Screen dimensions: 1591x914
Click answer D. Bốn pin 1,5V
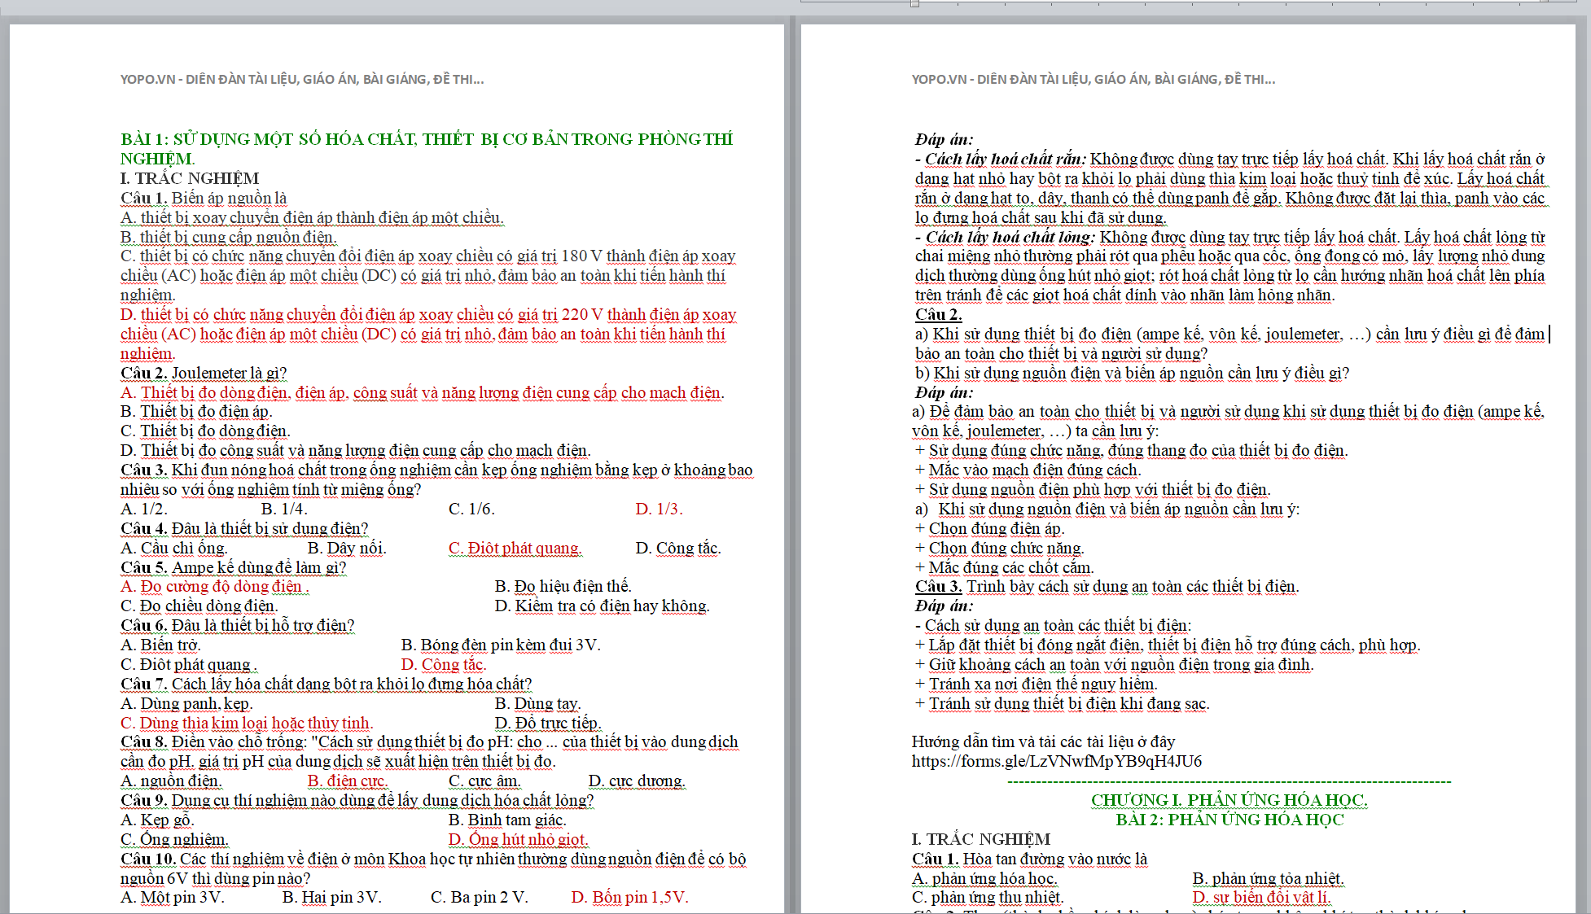click(629, 898)
